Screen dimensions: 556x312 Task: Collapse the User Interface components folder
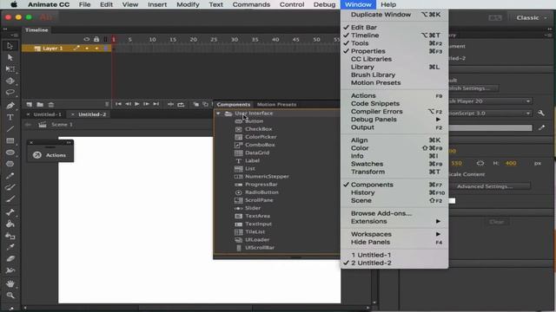pyautogui.click(x=218, y=114)
